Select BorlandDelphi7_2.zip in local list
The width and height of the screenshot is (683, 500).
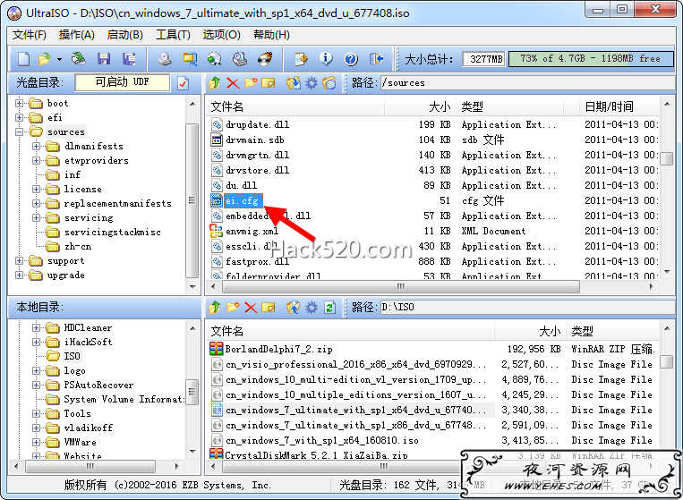(278, 349)
